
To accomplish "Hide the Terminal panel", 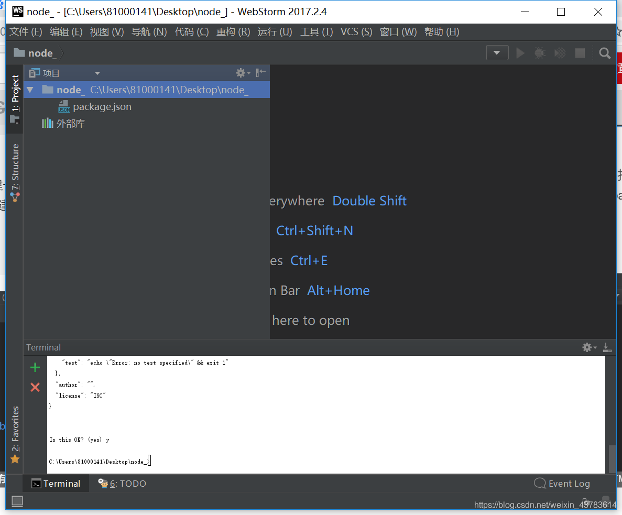I will [607, 348].
